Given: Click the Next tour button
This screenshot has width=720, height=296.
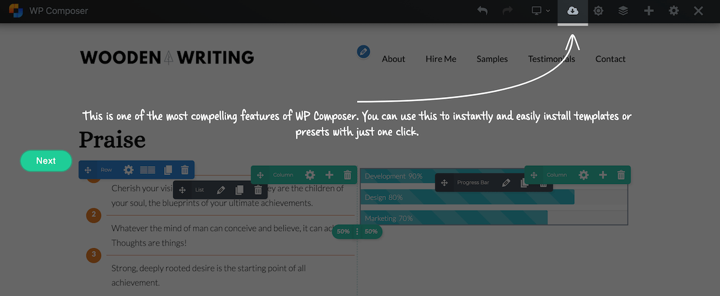Looking at the screenshot, I should [46, 161].
